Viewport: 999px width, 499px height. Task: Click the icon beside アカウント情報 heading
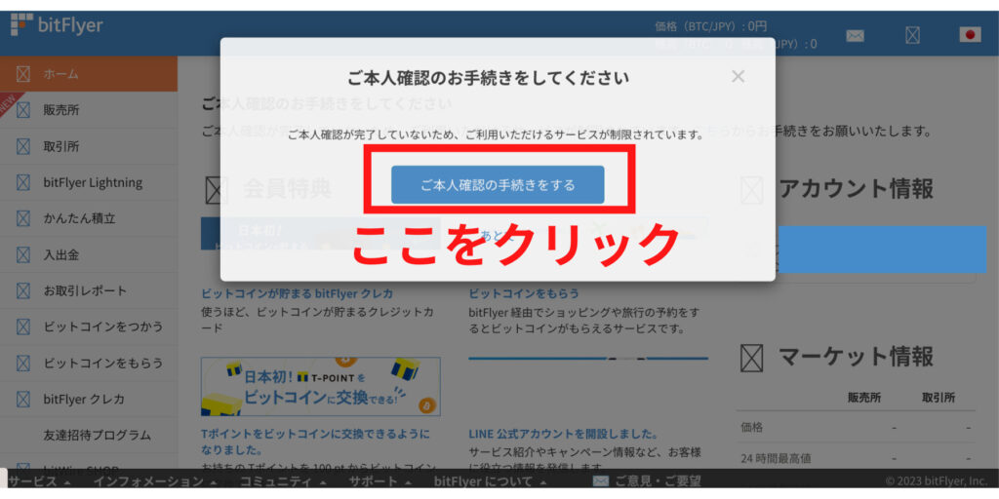752,190
